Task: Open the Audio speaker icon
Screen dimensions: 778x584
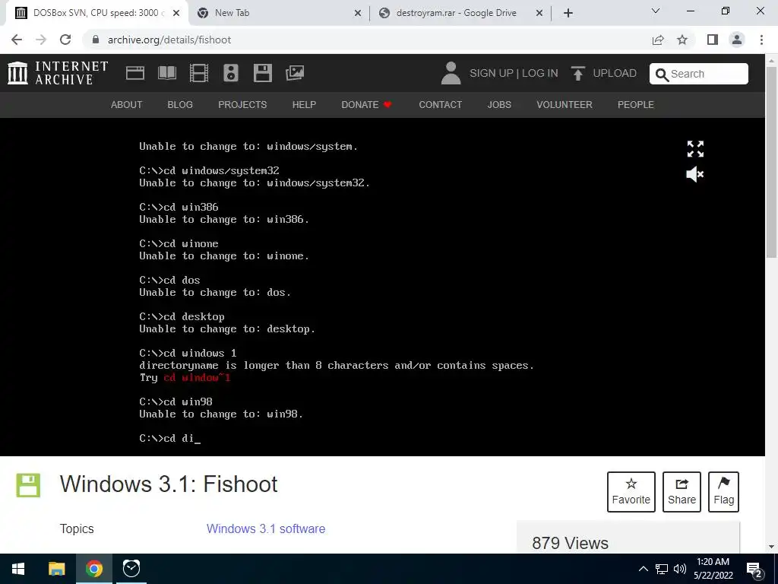Action: click(231, 73)
